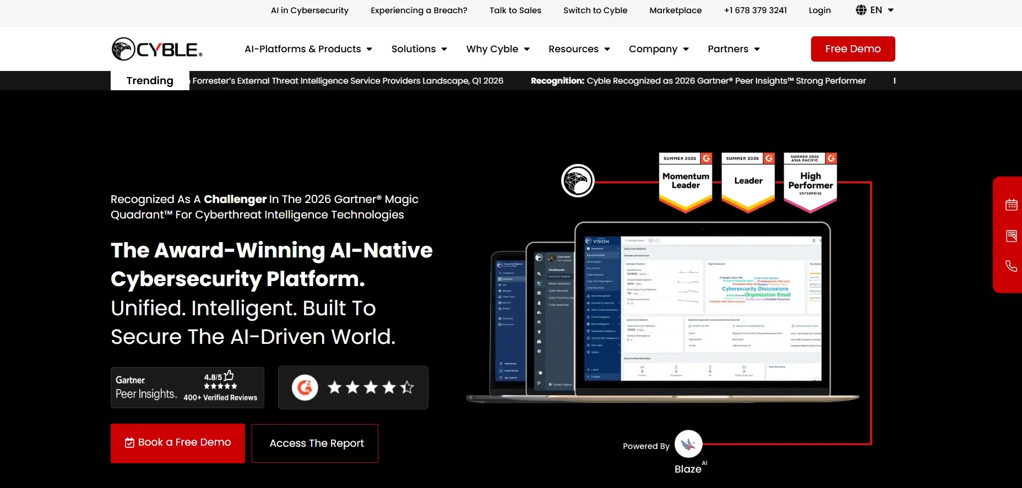This screenshot has width=1022, height=488.
Task: Click the thumbs-up icon in Gartner rating
Action: [x=229, y=375]
